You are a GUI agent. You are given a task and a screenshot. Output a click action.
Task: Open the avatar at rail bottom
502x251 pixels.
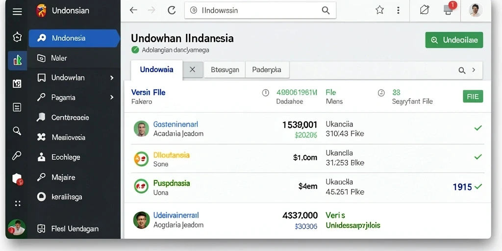(16, 228)
